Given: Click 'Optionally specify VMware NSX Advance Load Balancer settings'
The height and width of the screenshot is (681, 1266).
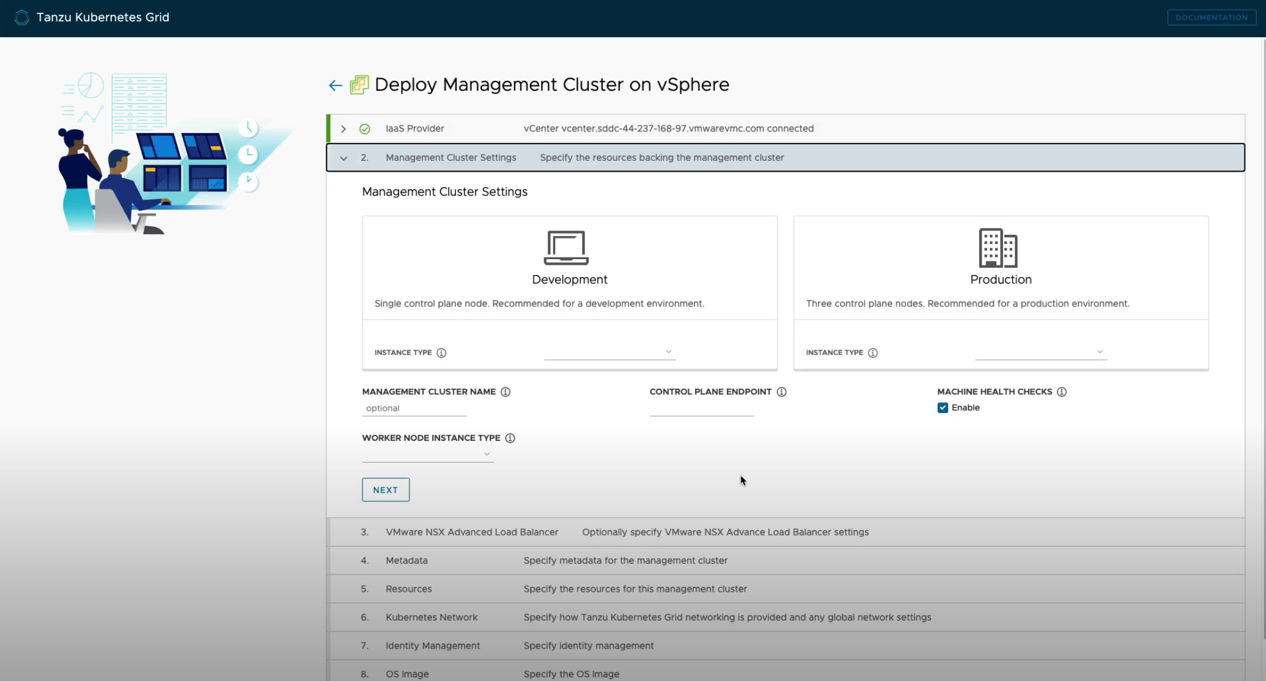Looking at the screenshot, I should [725, 532].
